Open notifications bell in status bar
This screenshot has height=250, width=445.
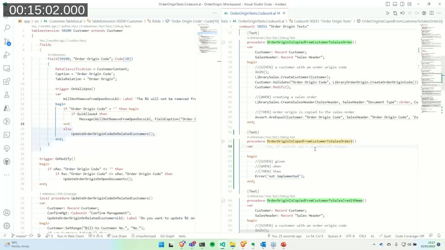coord(439,236)
